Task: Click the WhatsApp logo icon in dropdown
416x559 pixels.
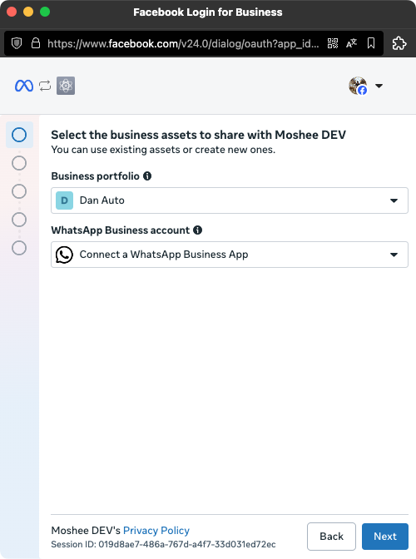Action: pyautogui.click(x=64, y=255)
